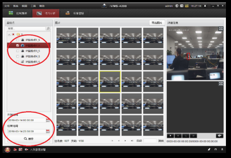Screen dimensions: 231x158
Task: Click the audio speaker icon below the player
Action: tap(220, 136)
